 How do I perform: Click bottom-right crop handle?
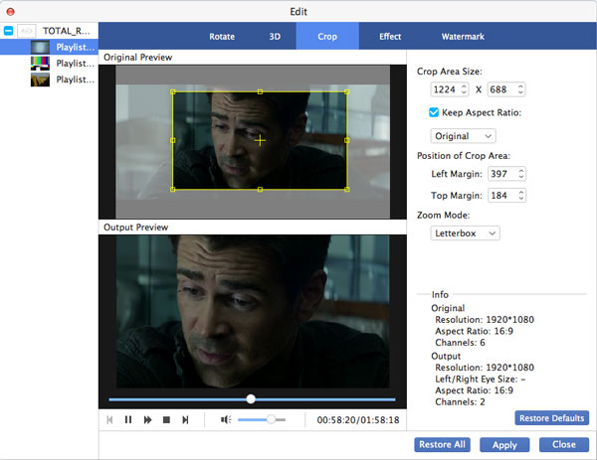(x=347, y=190)
